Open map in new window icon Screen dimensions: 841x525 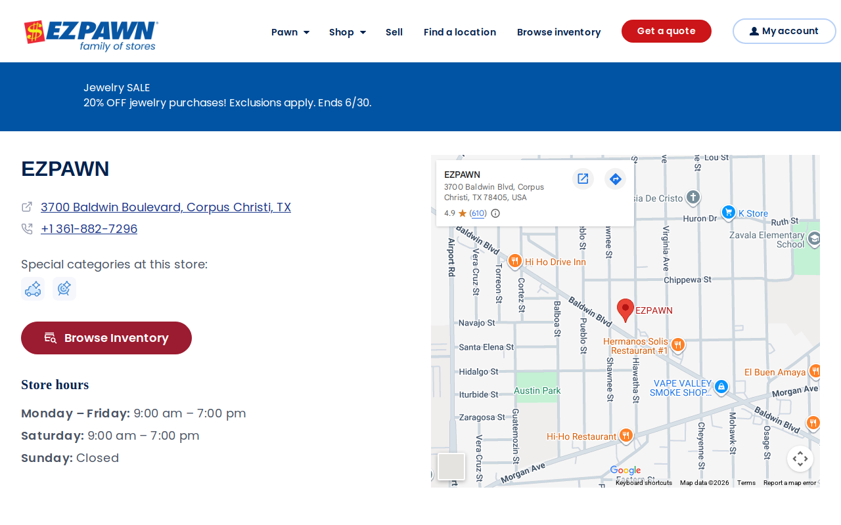point(583,178)
